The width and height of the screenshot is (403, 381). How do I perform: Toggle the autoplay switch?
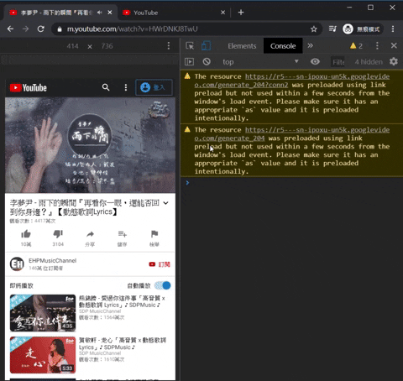tap(163, 285)
